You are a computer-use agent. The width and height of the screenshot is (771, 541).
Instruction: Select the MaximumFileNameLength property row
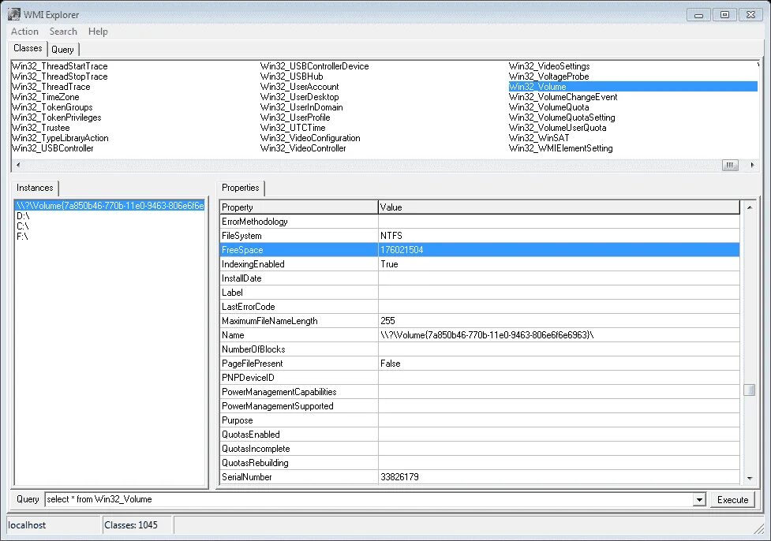pyautogui.click(x=480, y=321)
